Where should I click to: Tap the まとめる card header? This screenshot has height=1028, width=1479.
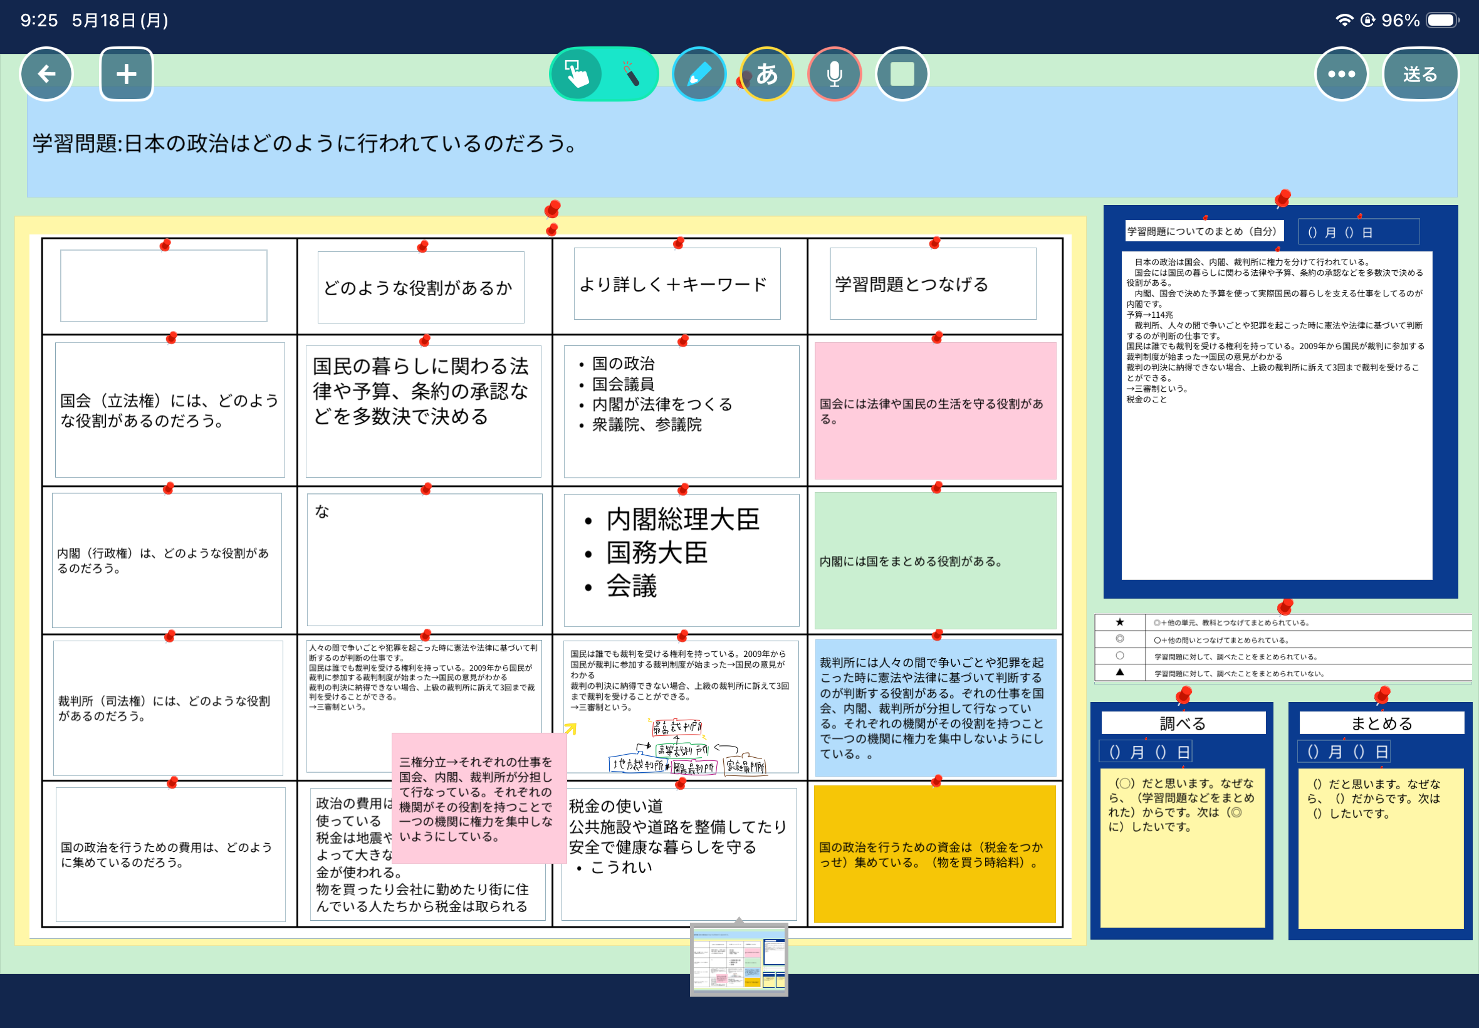coord(1382,723)
